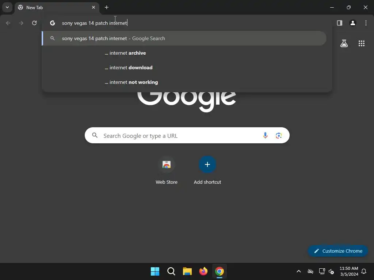374x280 pixels.
Task: Open Search Labs flask icon
Action: click(x=344, y=43)
